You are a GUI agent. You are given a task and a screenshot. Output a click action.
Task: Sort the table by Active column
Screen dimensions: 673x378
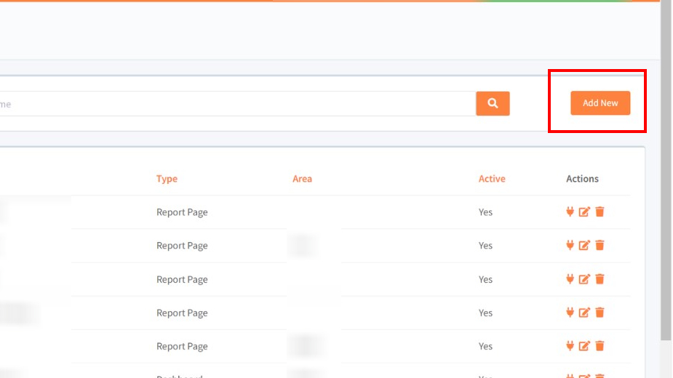click(x=492, y=179)
